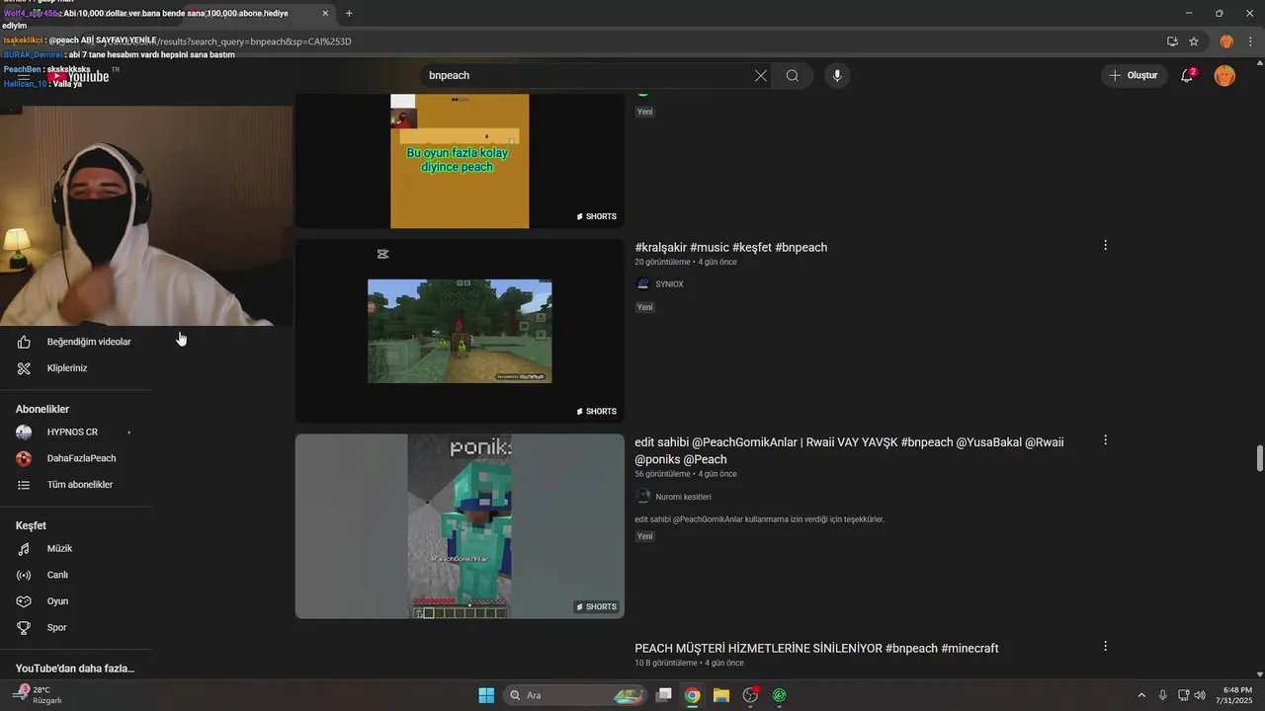This screenshot has width=1265, height=711.
Task: Click the tray microphone icon
Action: 1163,695
